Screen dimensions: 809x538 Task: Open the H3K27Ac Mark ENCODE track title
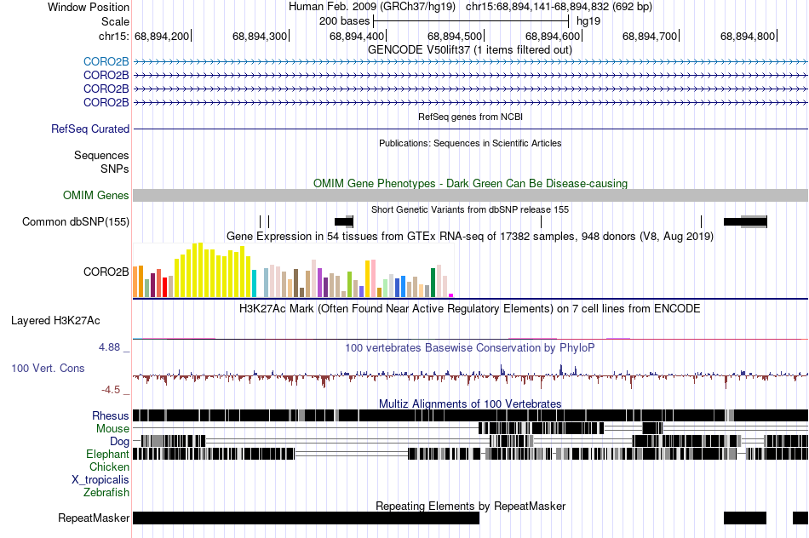[x=470, y=309]
